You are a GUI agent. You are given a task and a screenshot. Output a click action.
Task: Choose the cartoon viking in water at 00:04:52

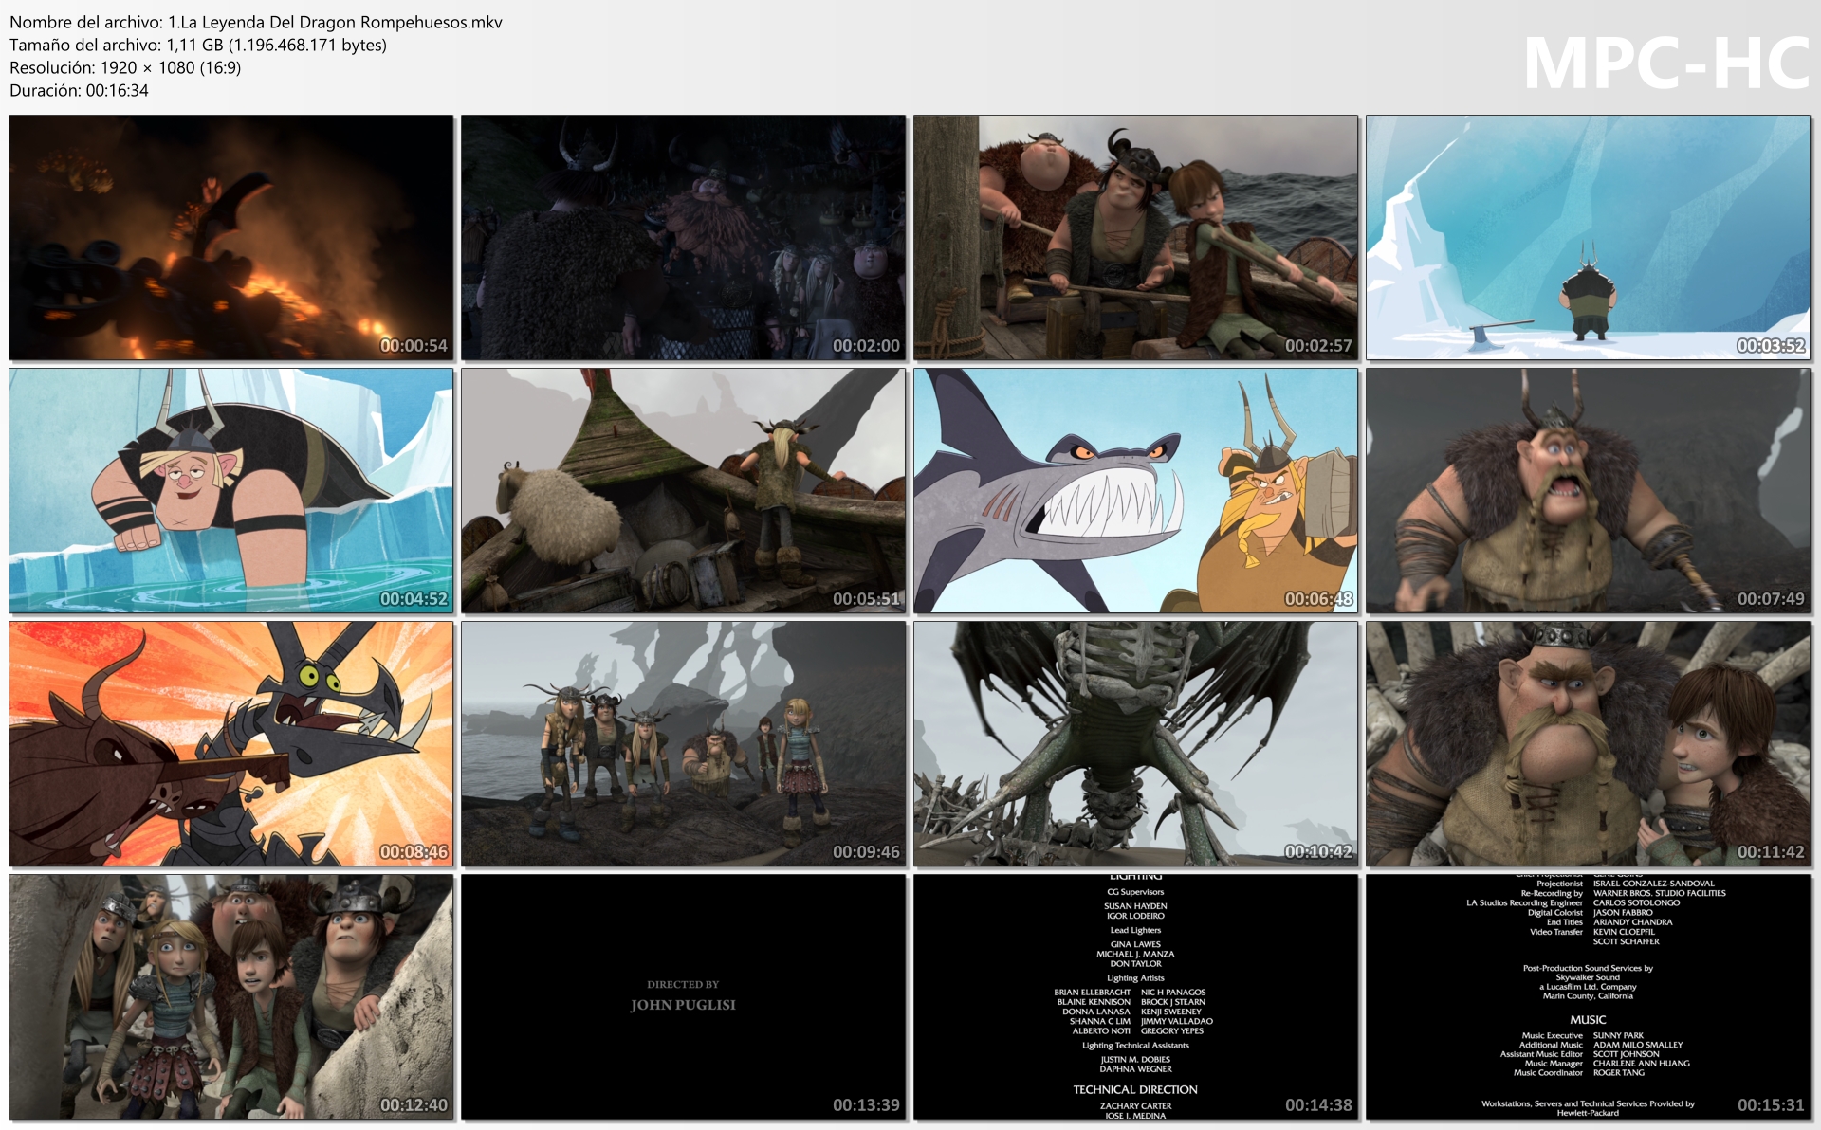click(x=231, y=490)
